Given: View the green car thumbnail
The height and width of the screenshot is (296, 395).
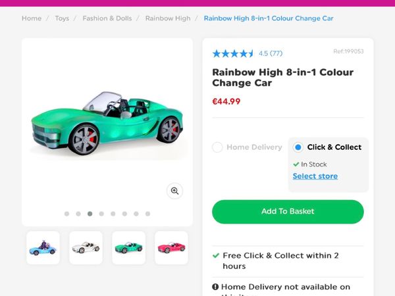Looking at the screenshot, I should pyautogui.click(x=128, y=248).
